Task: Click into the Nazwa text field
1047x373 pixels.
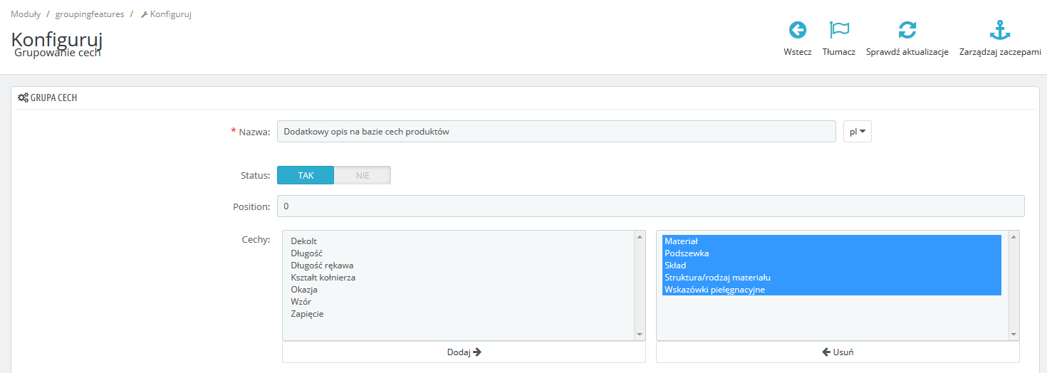Action: (556, 132)
